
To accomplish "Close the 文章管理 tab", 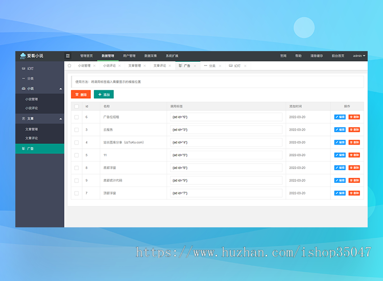I will pyautogui.click(x=145, y=66).
